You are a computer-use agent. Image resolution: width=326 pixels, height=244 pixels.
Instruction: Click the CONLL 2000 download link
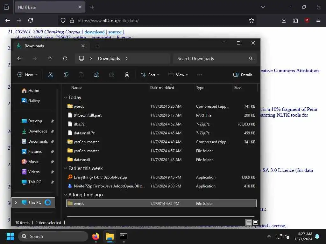coord(94,32)
